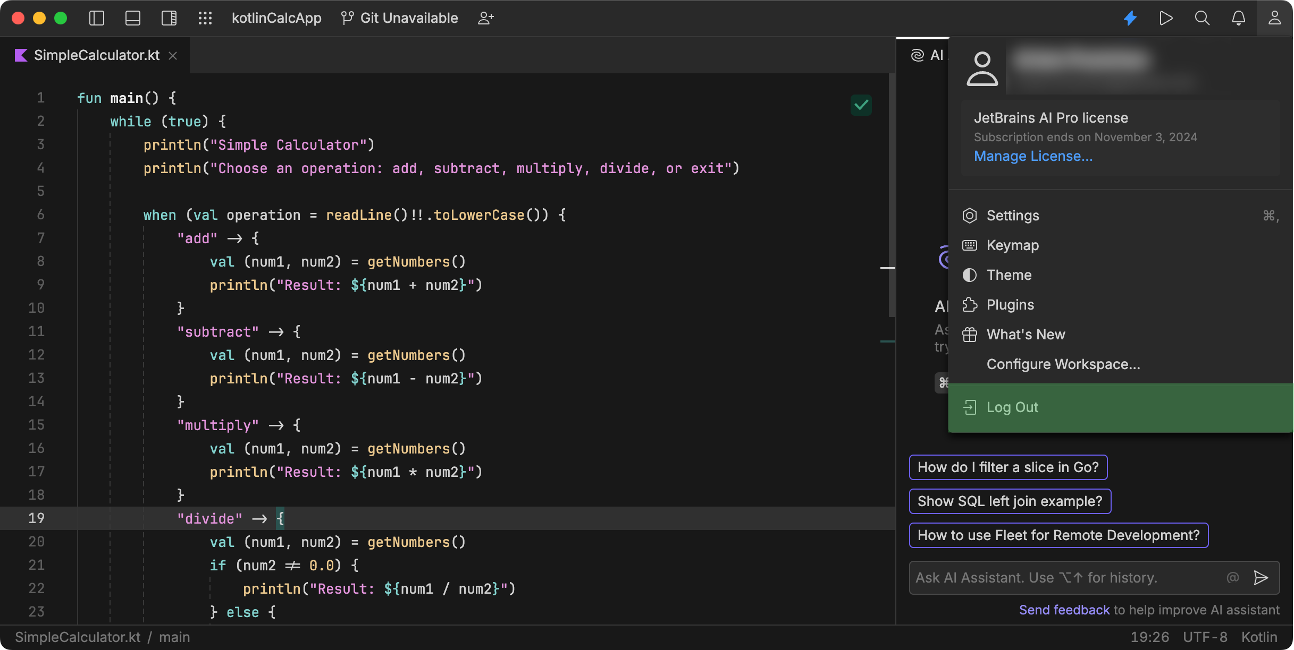Click the @ attach icon in the chat input
Image resolution: width=1294 pixels, height=650 pixels.
[1233, 578]
